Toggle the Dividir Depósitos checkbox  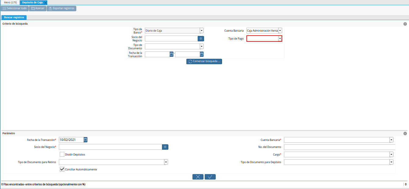point(62,154)
